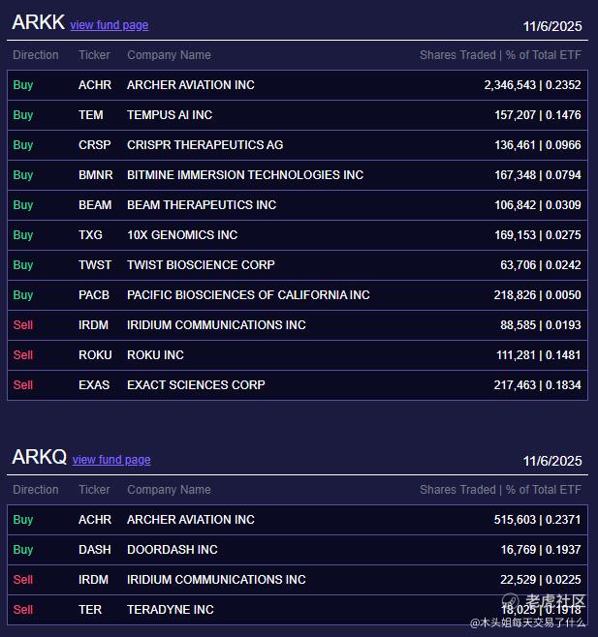598x637 pixels.
Task: Click IRIDIUM COMMUNICATIONS INC in the ARKQ table
Action: click(x=216, y=580)
